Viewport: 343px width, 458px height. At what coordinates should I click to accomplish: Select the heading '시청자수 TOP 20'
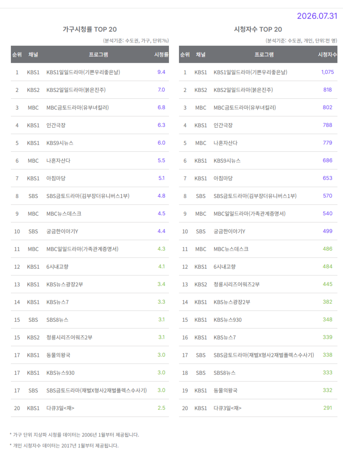(x=258, y=29)
